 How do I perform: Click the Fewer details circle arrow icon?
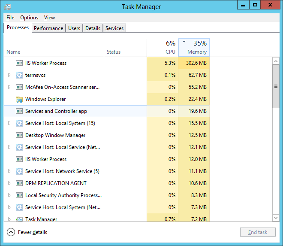11,232
